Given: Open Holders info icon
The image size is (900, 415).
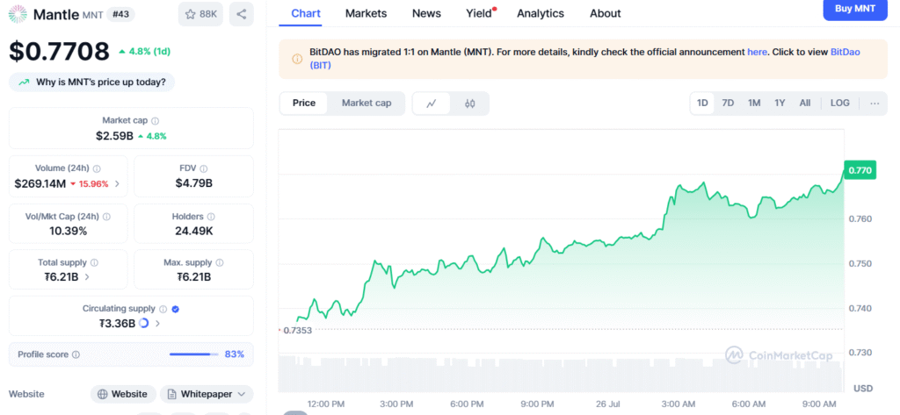Looking at the screenshot, I should click(211, 217).
